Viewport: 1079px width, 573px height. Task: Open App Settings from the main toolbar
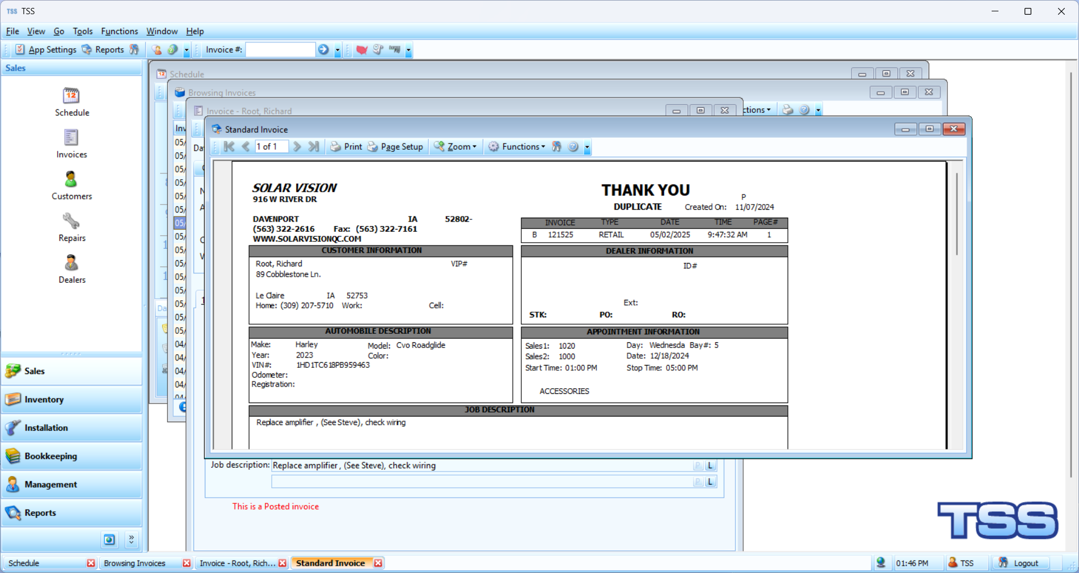click(46, 50)
